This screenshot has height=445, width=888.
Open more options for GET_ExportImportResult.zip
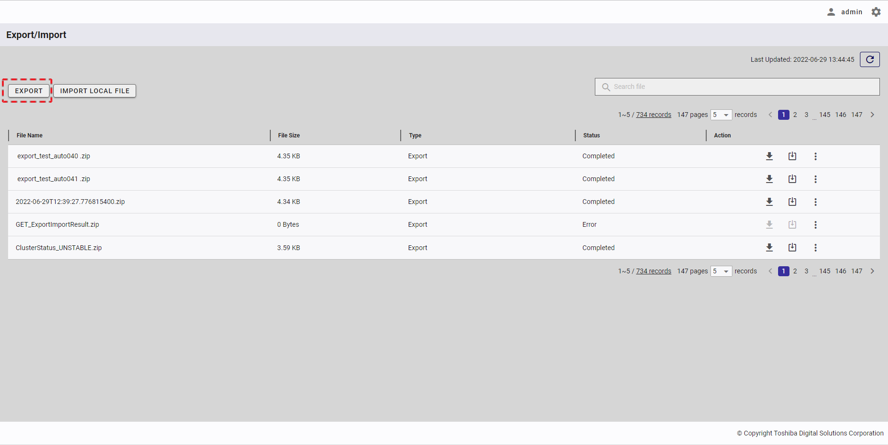pyautogui.click(x=815, y=225)
